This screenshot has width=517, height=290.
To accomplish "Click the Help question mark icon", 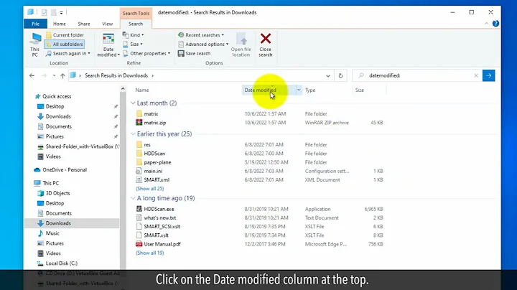I will coord(495,24).
